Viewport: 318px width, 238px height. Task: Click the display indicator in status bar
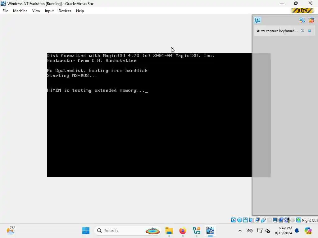[x=275, y=220]
